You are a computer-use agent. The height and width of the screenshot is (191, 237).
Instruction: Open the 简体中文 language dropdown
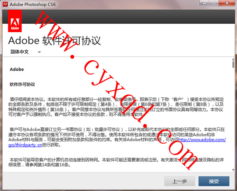coord(25,52)
